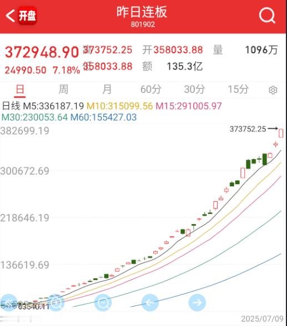Switch to the 30分 chart tab
287x326 pixels.
pyautogui.click(x=195, y=89)
